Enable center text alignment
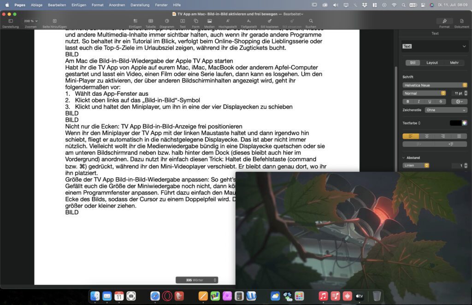The width and height of the screenshot is (472, 305). [427, 136]
